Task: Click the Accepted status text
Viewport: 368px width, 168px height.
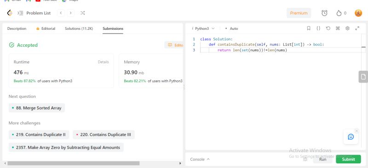Action: tap(27, 45)
